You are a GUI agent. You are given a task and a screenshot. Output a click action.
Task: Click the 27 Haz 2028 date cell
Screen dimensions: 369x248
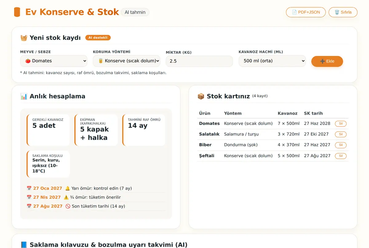pyautogui.click(x=317, y=123)
